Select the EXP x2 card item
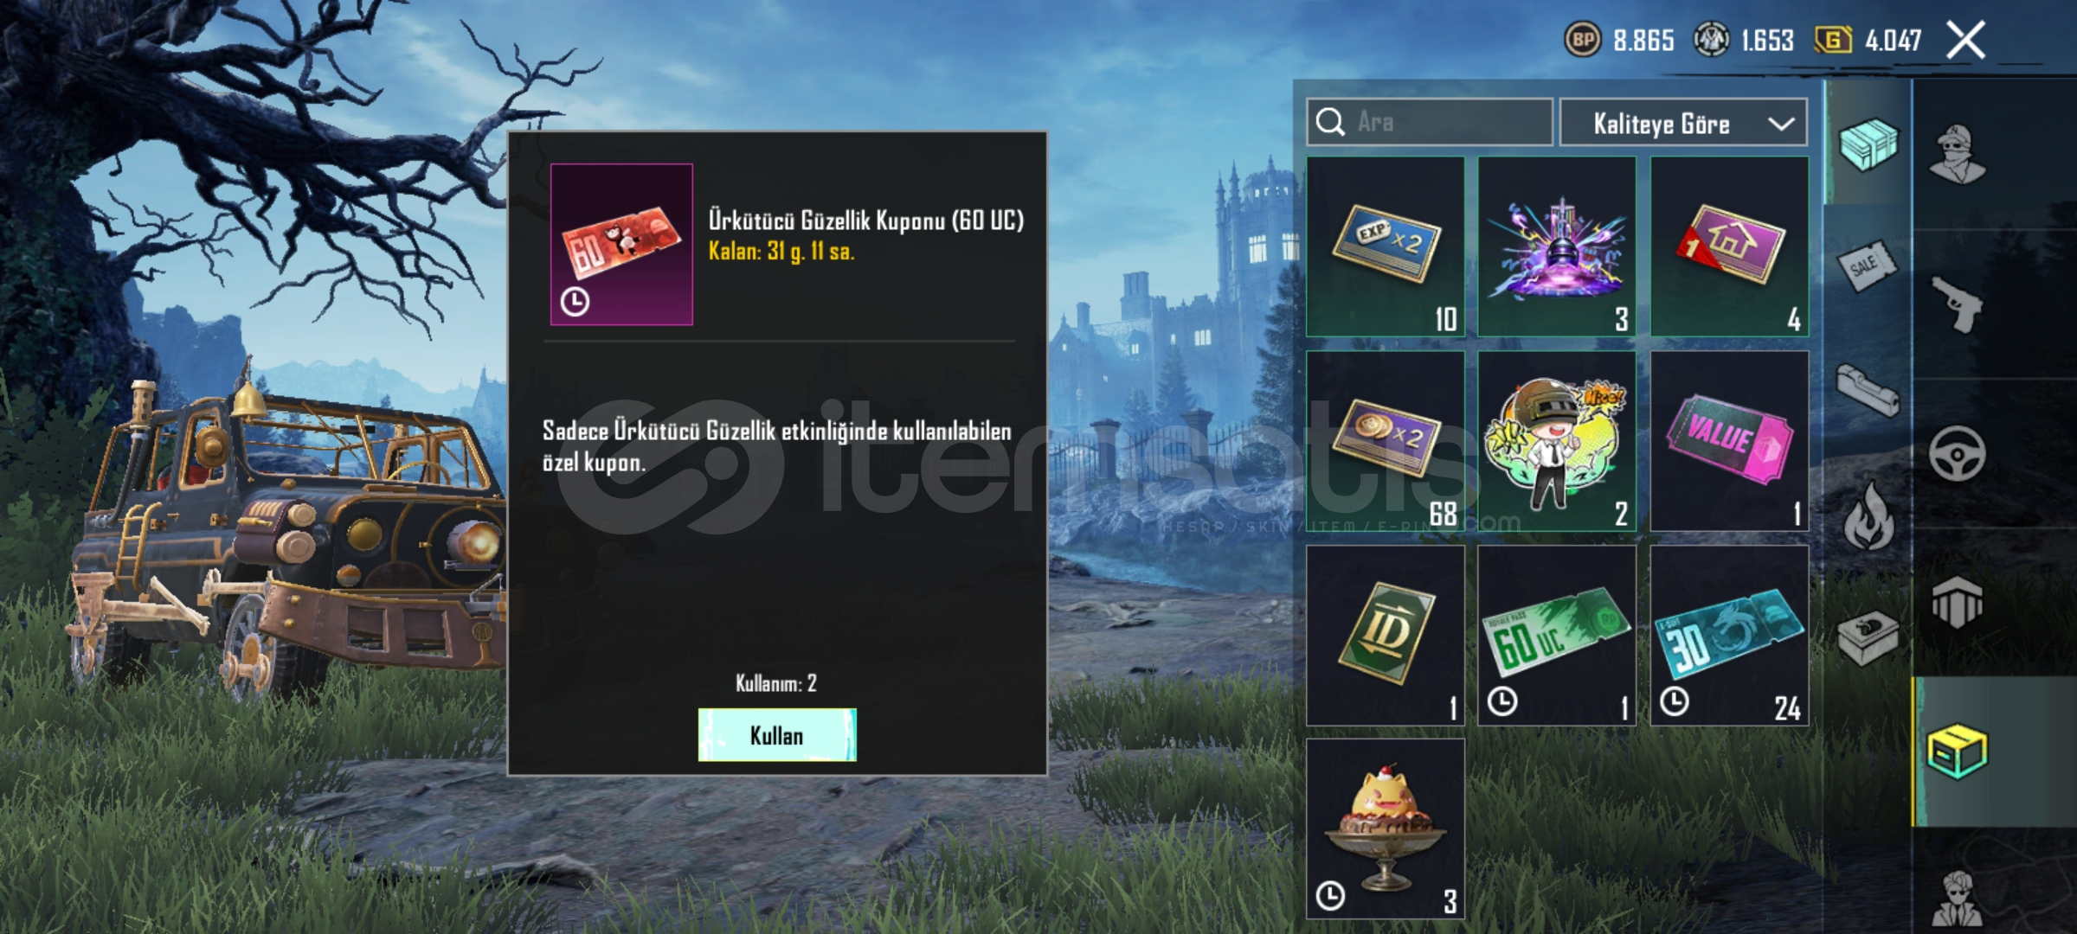The height and width of the screenshot is (934, 2077). pos(1386,246)
